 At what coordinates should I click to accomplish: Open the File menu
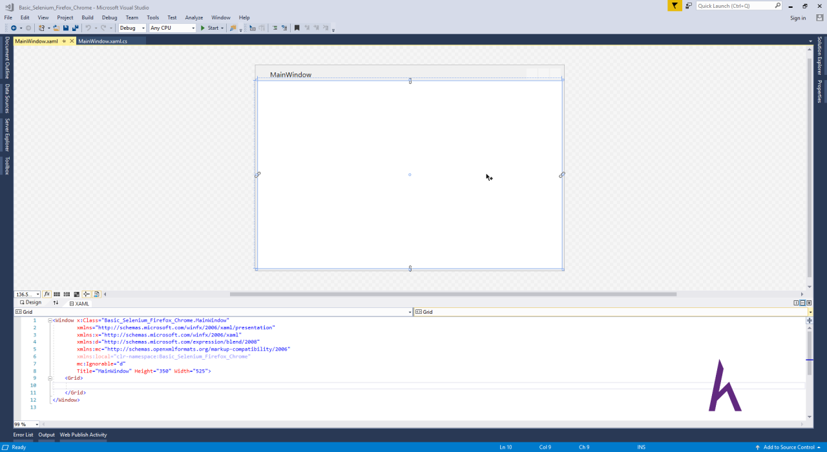[8, 17]
